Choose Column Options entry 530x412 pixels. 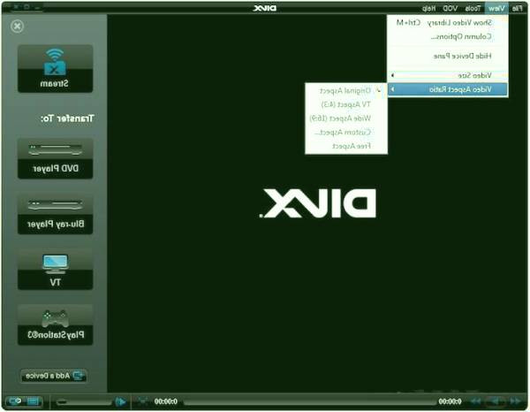pyautogui.click(x=448, y=36)
